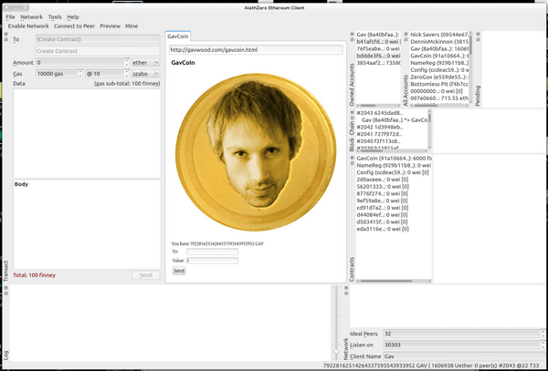Viewport: 548px width, 371px height.
Task: Close the All Accounts panel
Action: (x=406, y=34)
